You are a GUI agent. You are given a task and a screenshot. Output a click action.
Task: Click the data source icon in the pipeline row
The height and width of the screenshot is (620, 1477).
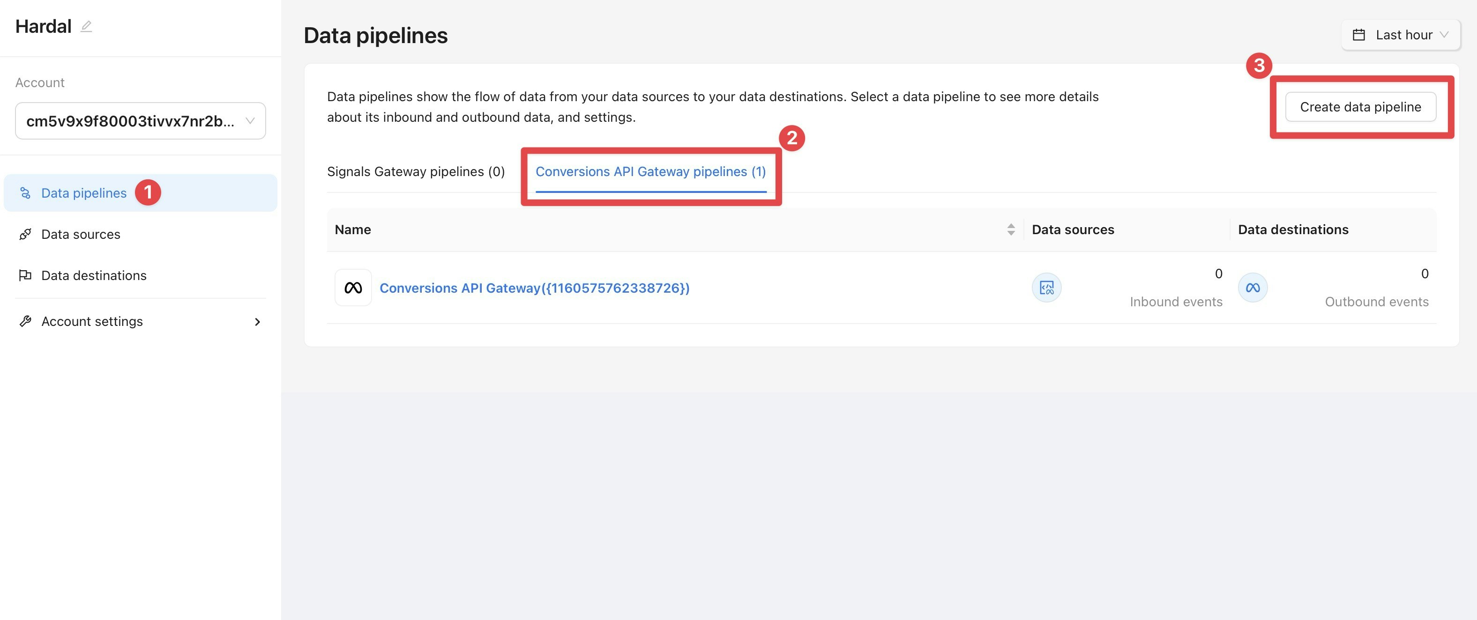point(1046,288)
